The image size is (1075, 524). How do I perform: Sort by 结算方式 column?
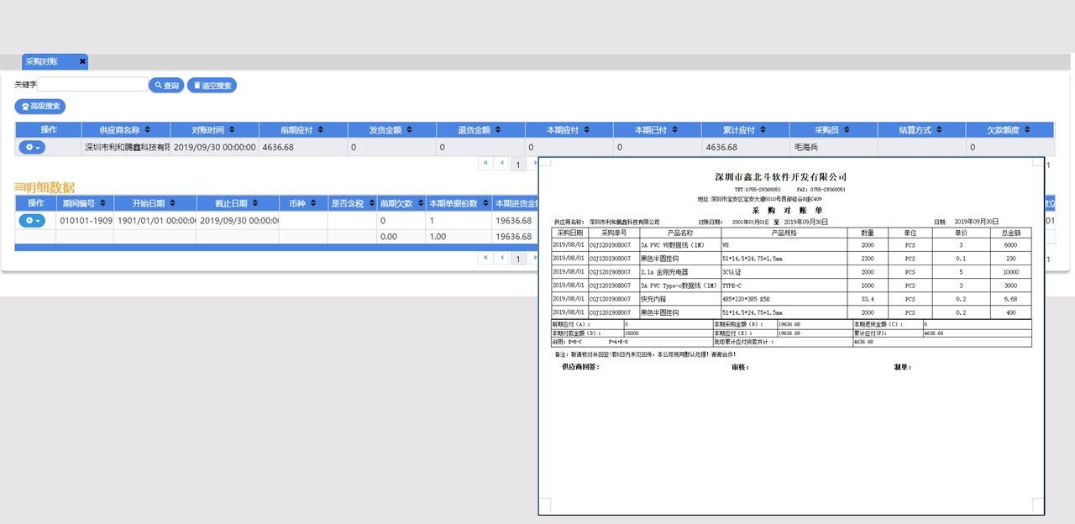[x=920, y=130]
